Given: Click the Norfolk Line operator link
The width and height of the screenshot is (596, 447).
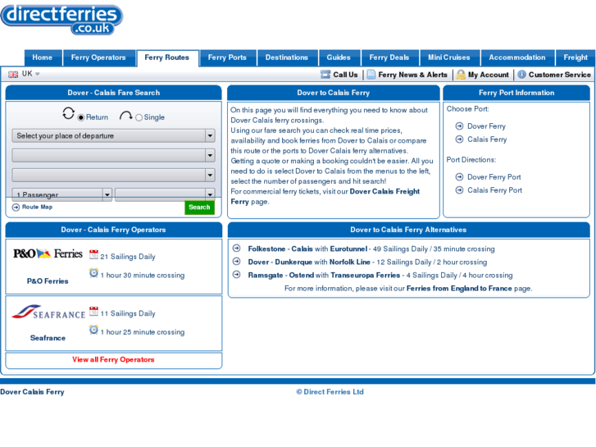Looking at the screenshot, I should coord(350,262).
